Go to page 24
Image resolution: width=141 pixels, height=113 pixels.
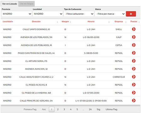click(x=90, y=109)
